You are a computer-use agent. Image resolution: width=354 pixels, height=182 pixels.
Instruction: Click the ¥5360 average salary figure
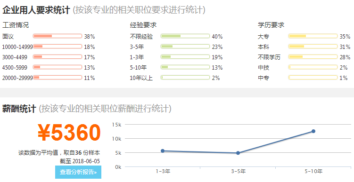point(69,133)
